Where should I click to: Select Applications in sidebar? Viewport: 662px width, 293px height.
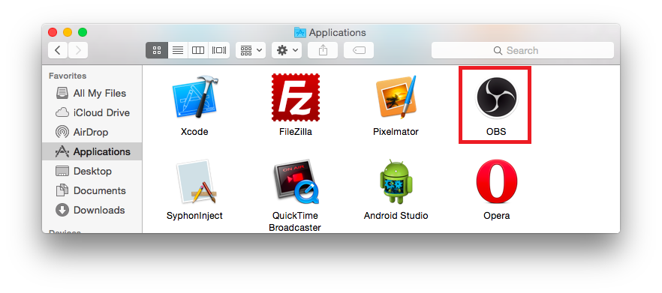coord(92,151)
